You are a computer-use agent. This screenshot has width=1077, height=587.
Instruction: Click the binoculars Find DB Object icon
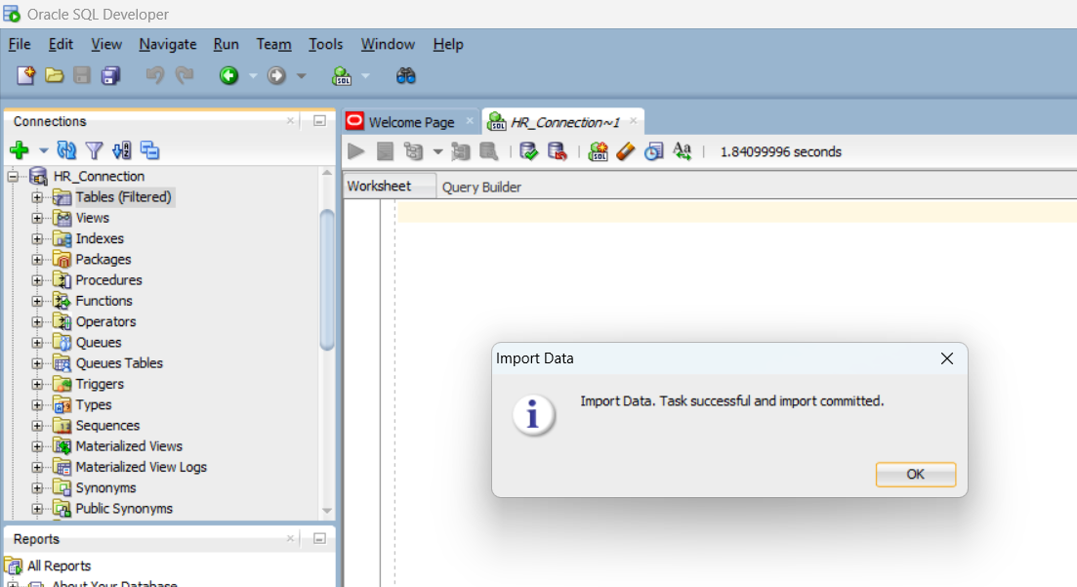[x=406, y=75]
